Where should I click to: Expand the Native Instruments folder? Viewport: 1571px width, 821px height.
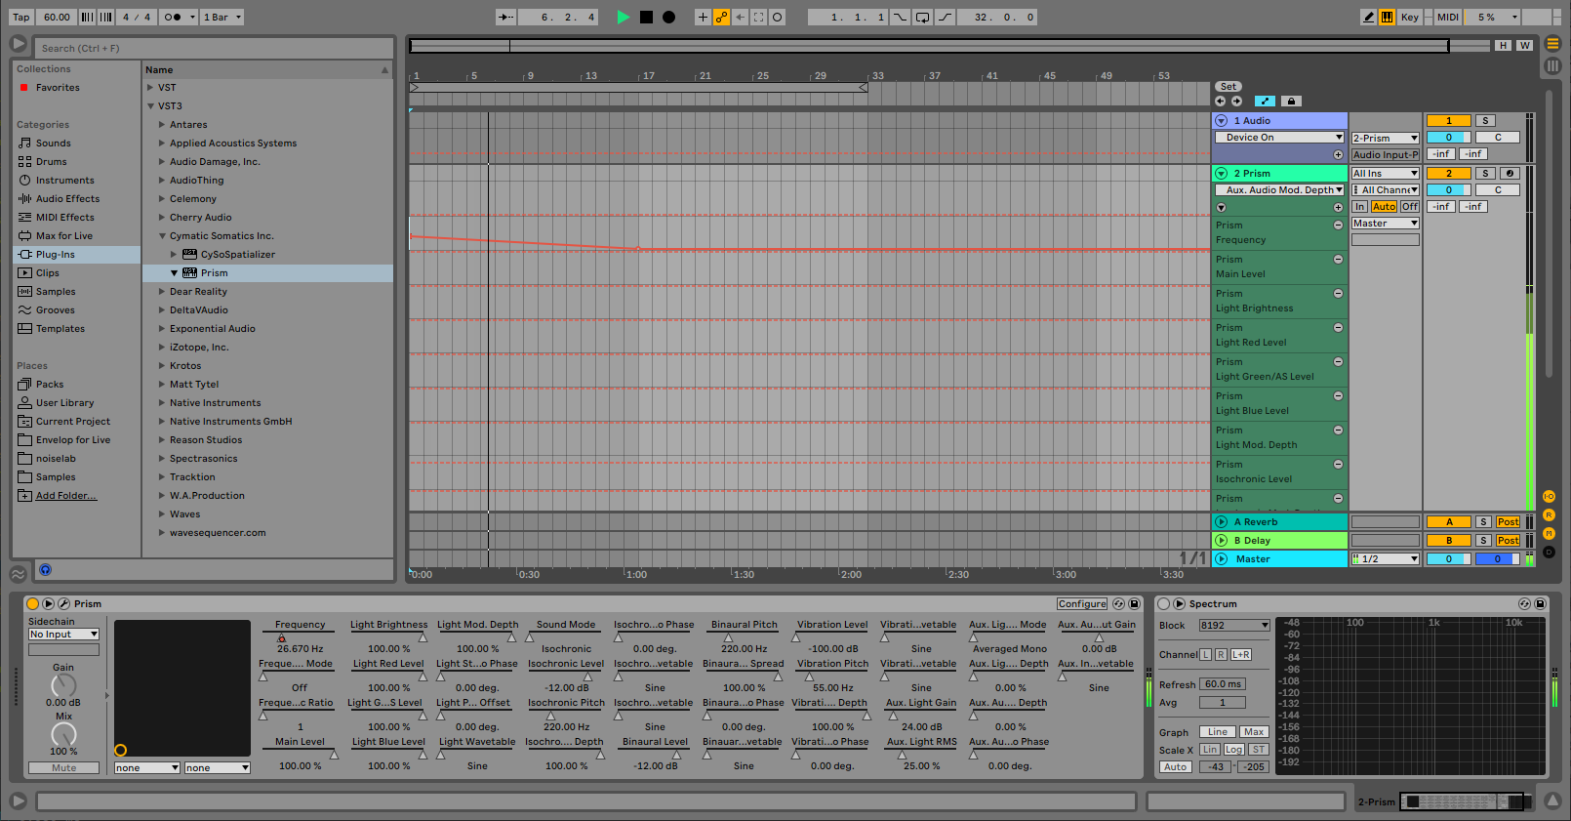[163, 403]
